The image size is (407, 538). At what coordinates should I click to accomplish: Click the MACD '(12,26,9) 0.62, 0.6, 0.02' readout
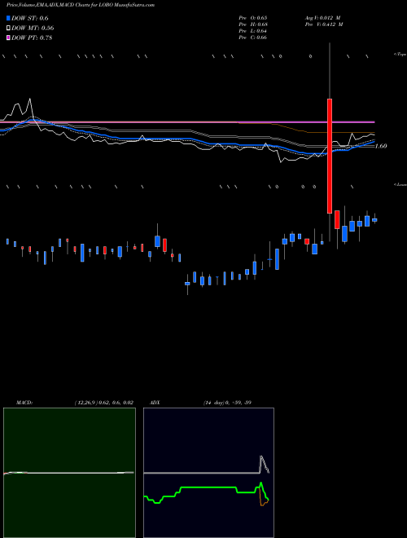104,403
